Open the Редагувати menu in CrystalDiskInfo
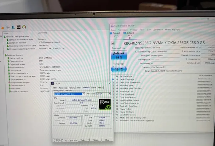215x146 pixels. coord(123,30)
